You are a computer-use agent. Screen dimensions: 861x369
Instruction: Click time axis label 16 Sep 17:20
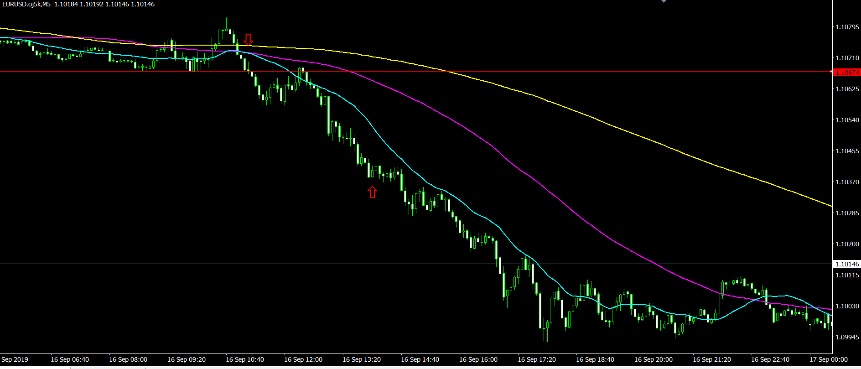pos(537,359)
